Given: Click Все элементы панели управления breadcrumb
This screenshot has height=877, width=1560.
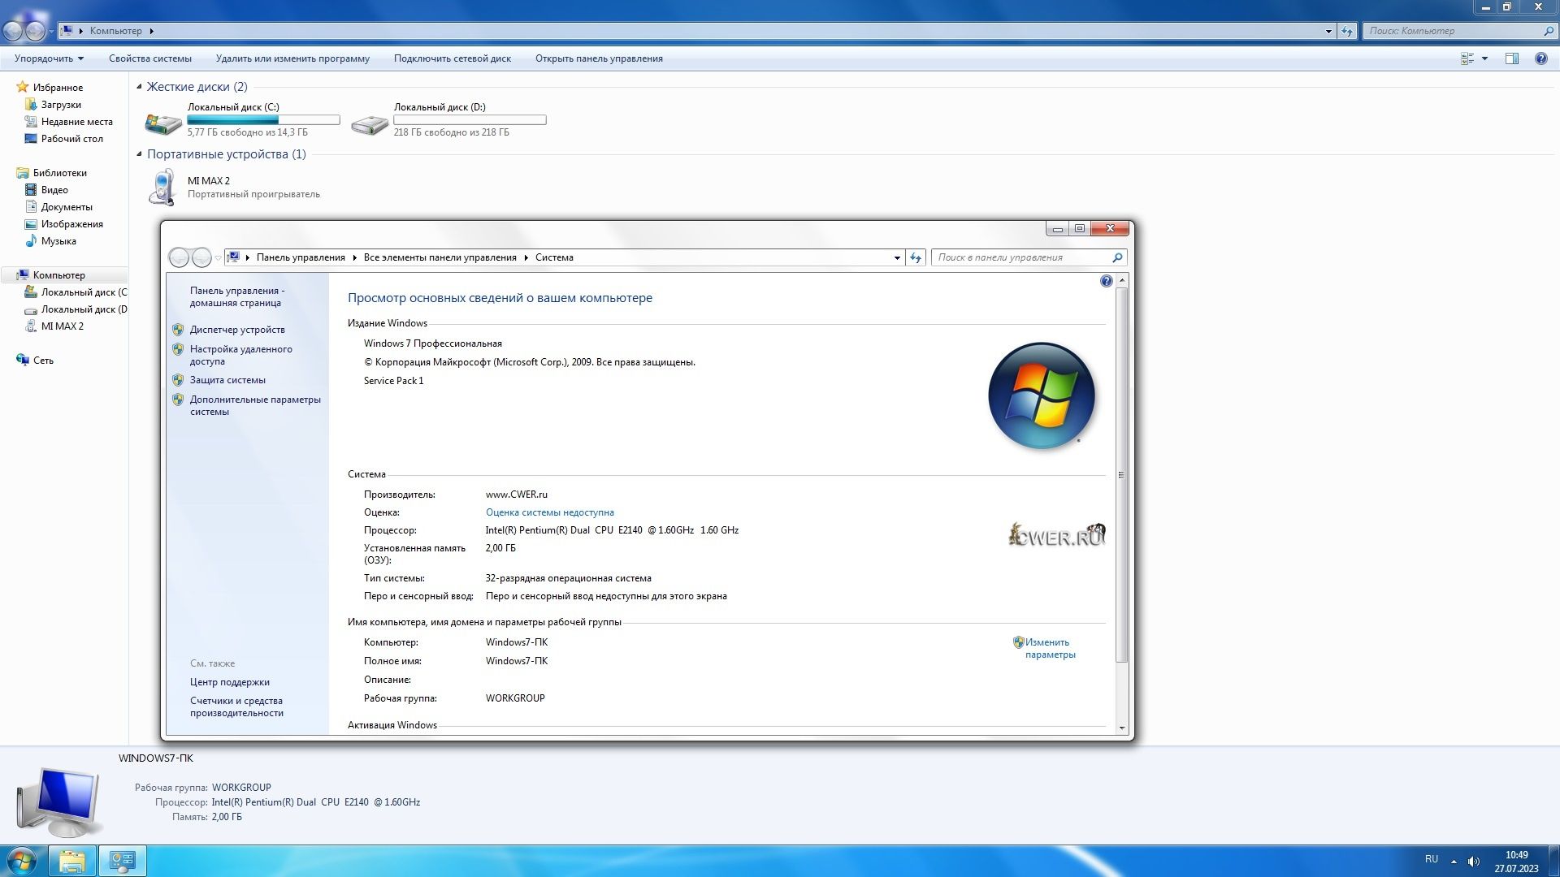Looking at the screenshot, I should tap(440, 257).
